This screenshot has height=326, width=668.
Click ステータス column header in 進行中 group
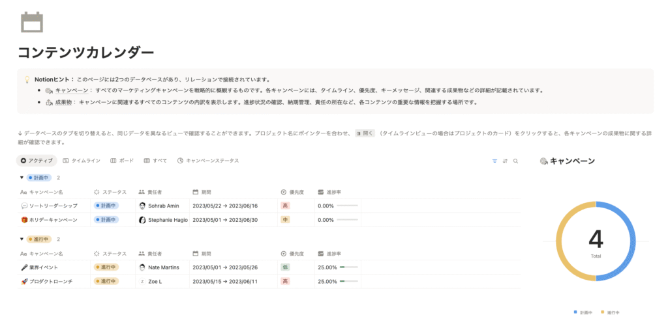[110, 254]
